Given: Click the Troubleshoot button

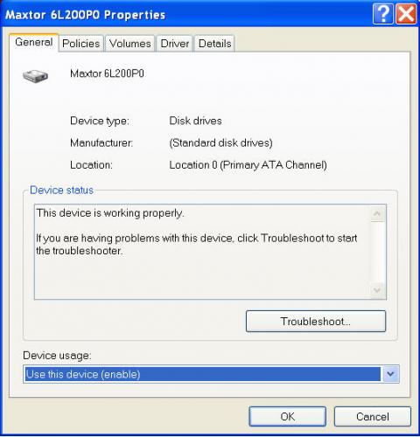Looking at the screenshot, I should [x=316, y=322].
